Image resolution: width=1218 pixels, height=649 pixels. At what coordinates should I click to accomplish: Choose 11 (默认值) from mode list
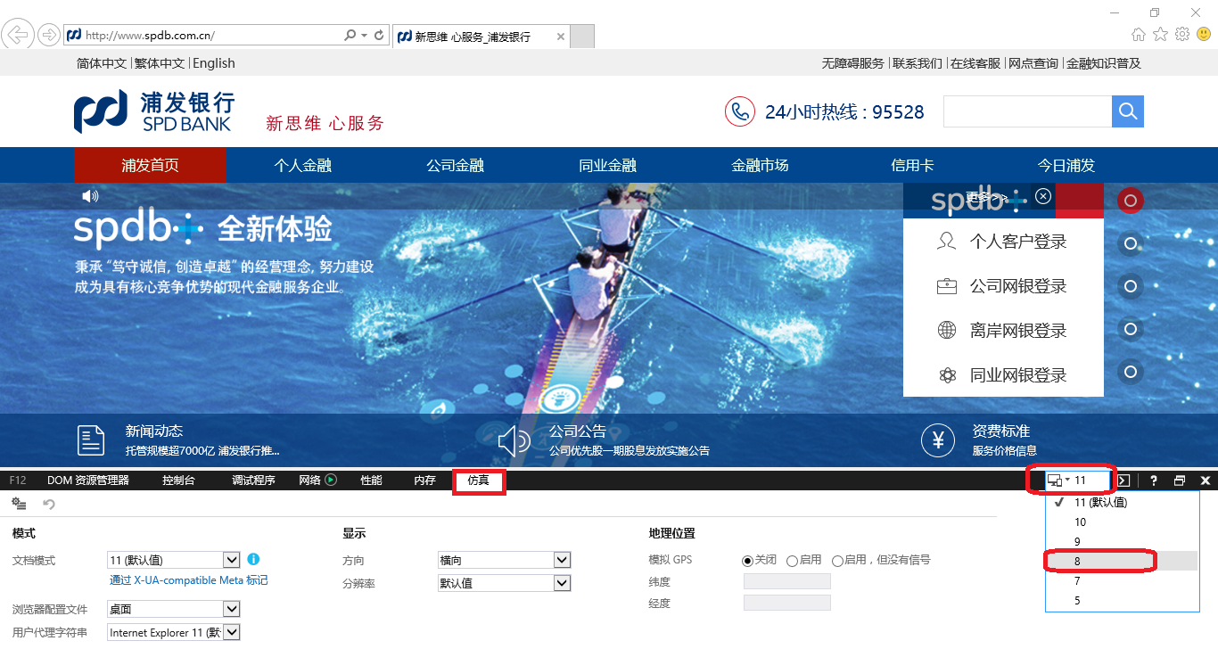pos(1122,502)
